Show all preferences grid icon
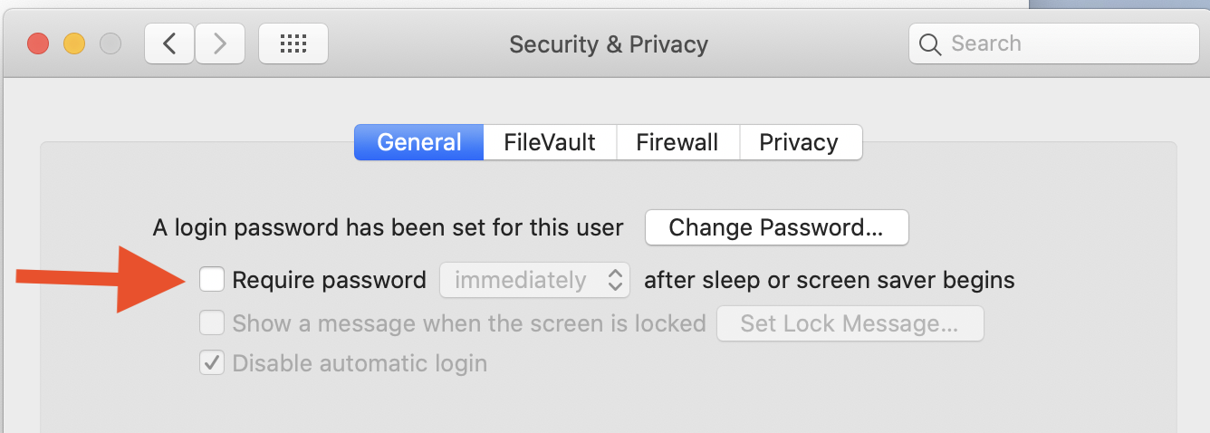 click(293, 43)
